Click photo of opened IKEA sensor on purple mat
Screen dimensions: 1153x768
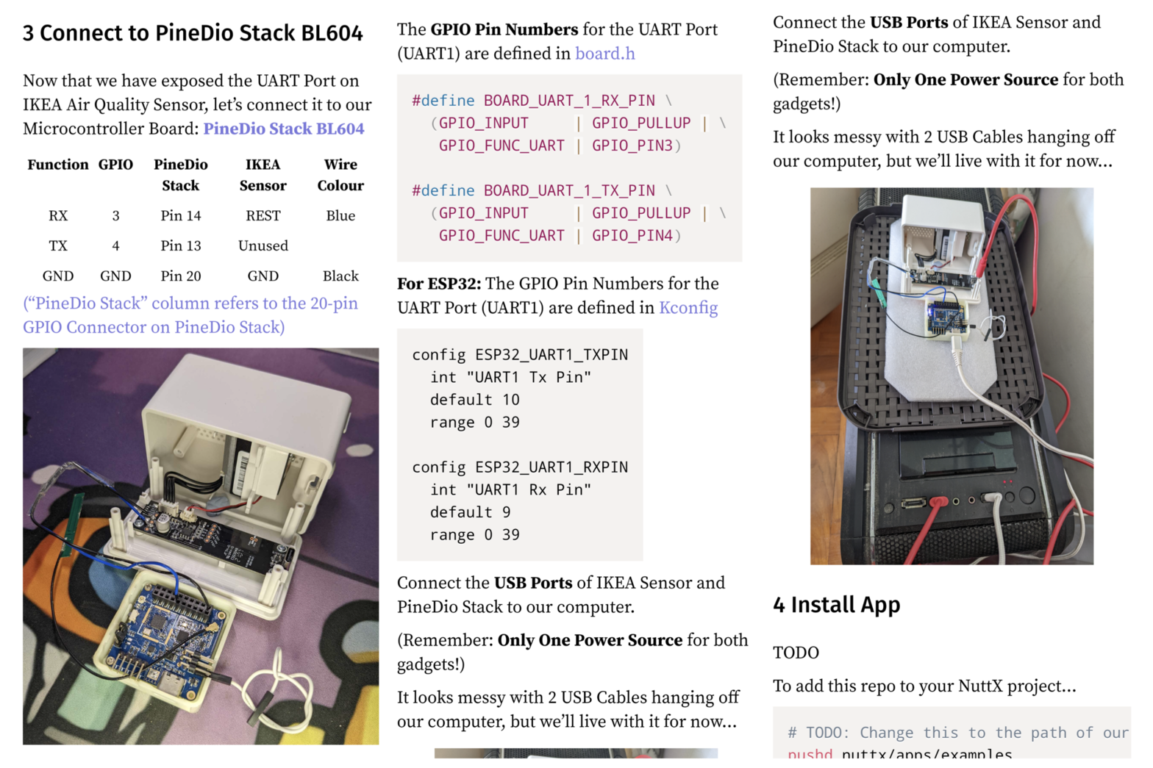[x=201, y=546]
